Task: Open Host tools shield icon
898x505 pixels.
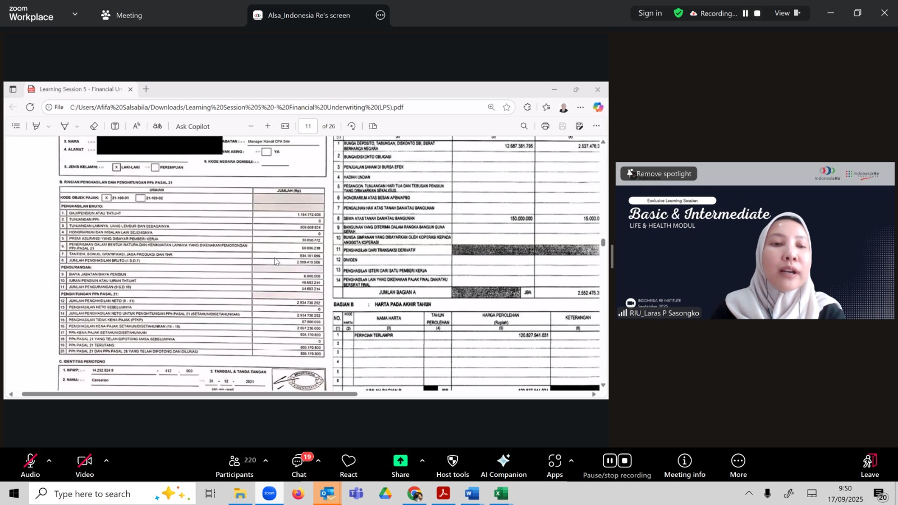Action: click(452, 466)
